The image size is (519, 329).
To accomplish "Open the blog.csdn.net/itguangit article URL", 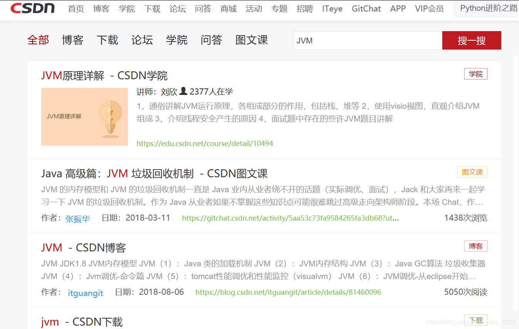I will click(288, 292).
